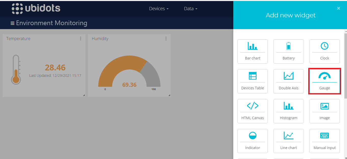Pick the Devices Table widget
The height and width of the screenshot is (159, 347).
(x=252, y=81)
